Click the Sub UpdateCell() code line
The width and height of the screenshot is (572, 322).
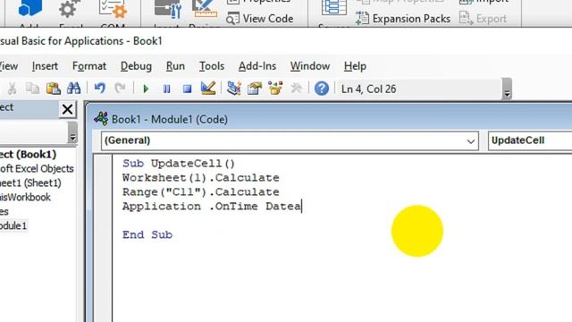179,163
